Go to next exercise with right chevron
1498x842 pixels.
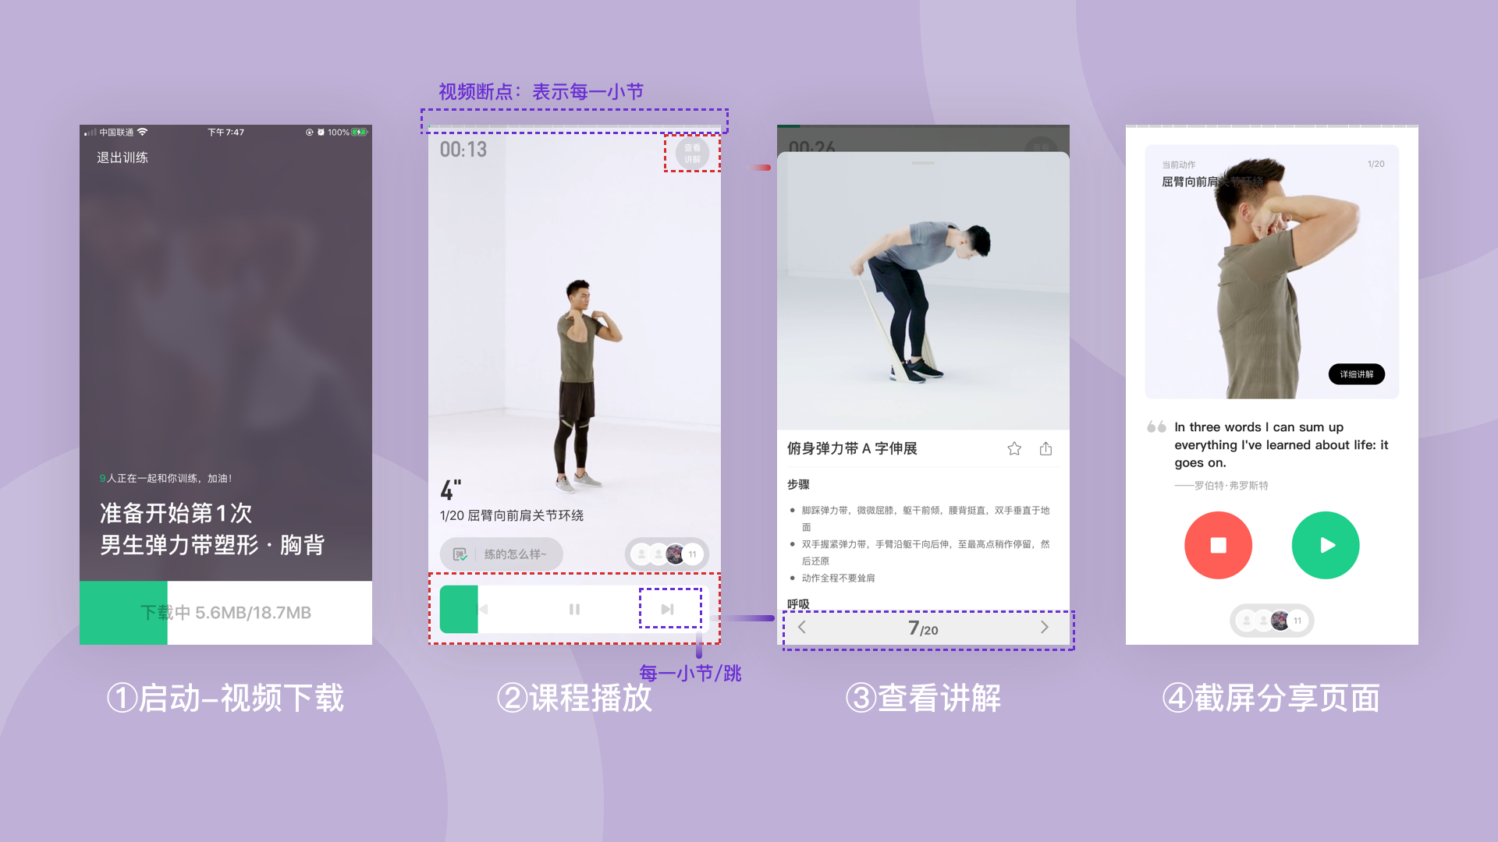[x=1044, y=628]
